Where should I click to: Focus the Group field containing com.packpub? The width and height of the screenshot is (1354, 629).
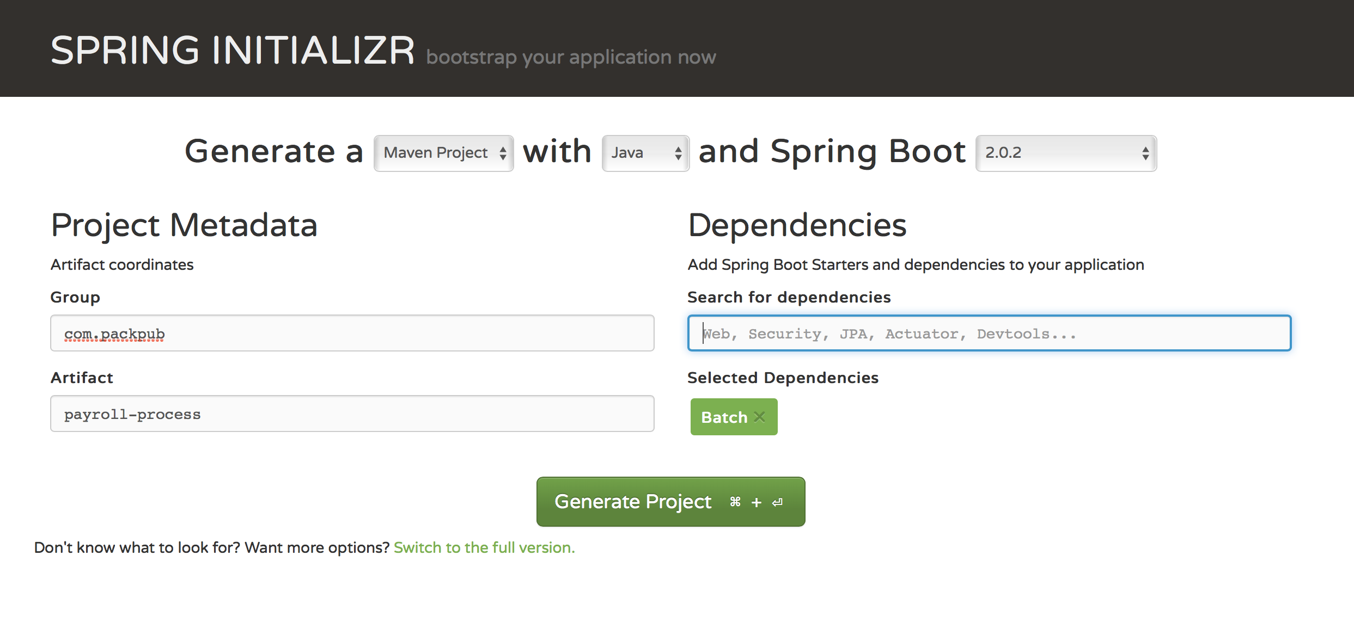(352, 333)
